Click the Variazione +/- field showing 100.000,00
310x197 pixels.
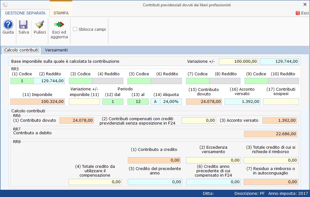[x=238, y=61]
